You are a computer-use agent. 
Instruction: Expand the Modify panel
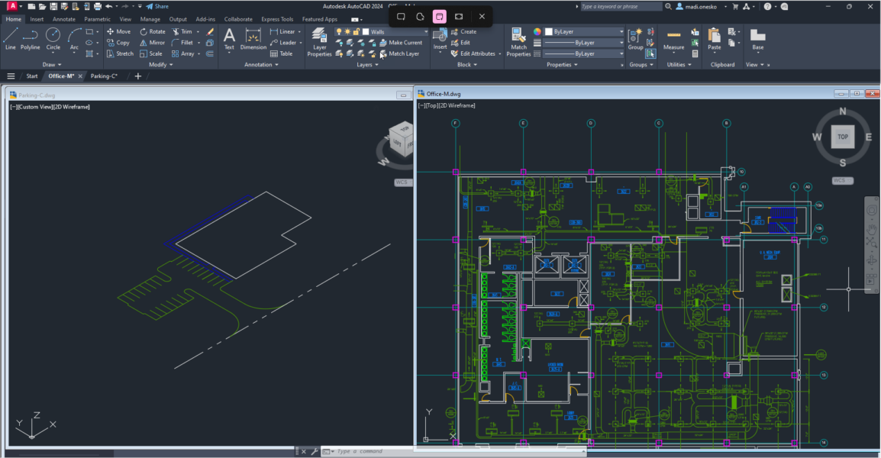(x=160, y=65)
